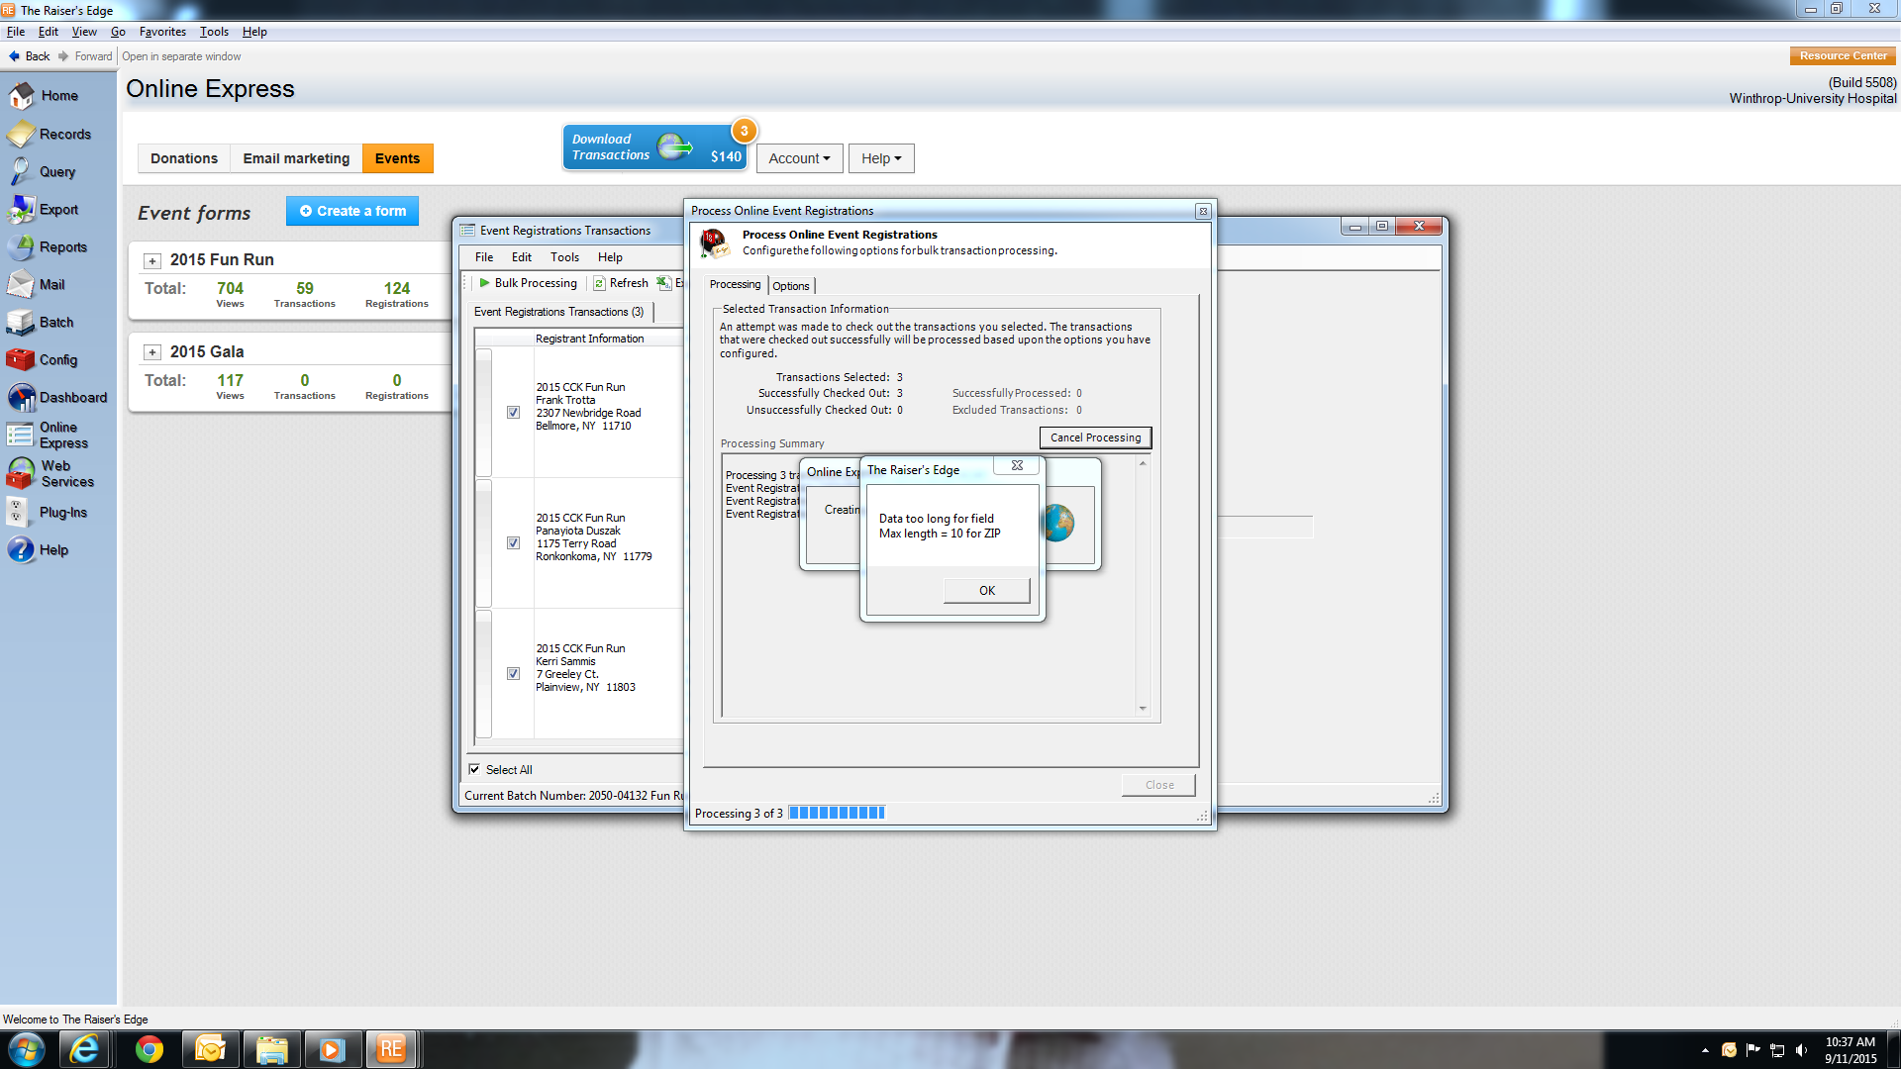
Task: Click the Bulk Processing play icon
Action: coord(485,283)
